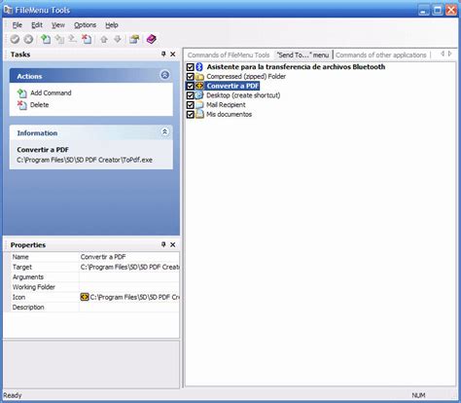This screenshot has height=403, width=461.
Task: Click the Move Down arrow toolbar icon
Action: [x=118, y=39]
